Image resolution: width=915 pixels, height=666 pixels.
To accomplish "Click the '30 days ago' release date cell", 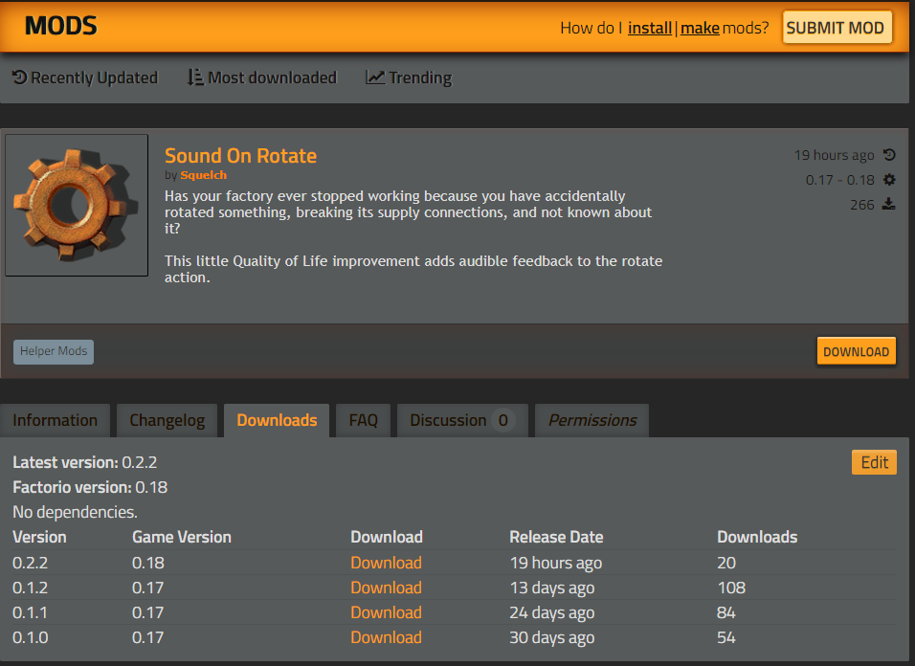I will coord(552,638).
